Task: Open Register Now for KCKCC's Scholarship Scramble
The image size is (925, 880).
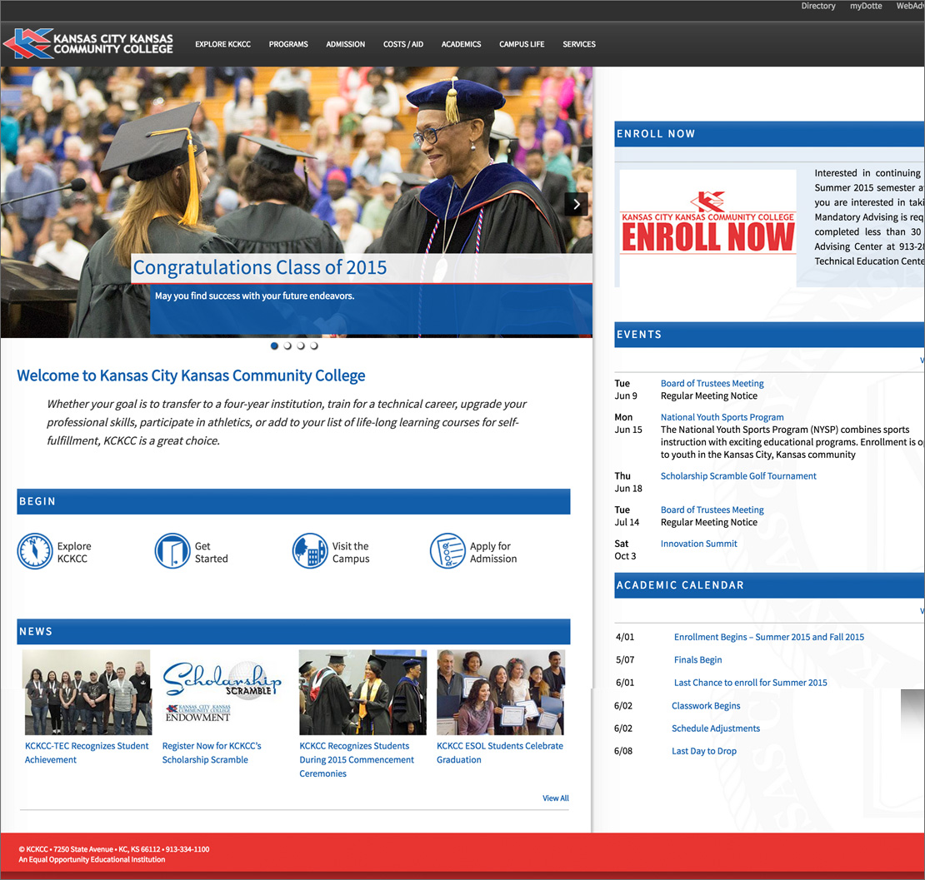Action: tap(212, 753)
